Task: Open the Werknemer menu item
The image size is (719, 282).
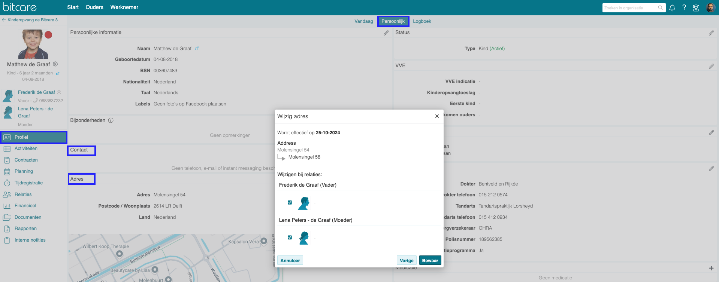Action: (124, 7)
